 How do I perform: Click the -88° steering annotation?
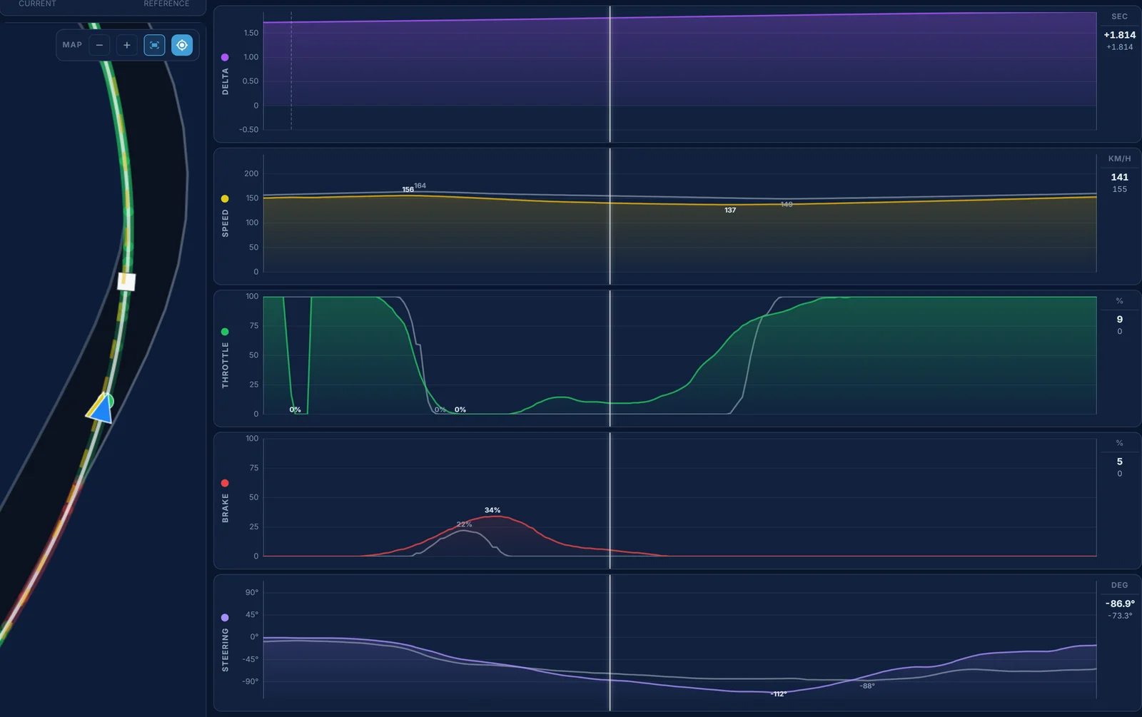[867, 686]
